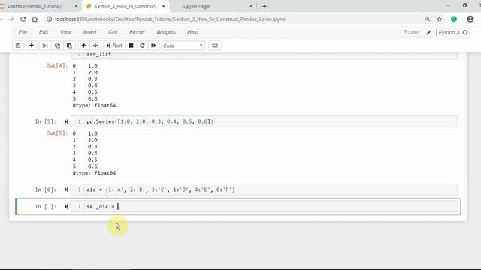Click inside the se_dic code cell
The width and height of the screenshot is (481, 270).
pyautogui.click(x=264, y=207)
